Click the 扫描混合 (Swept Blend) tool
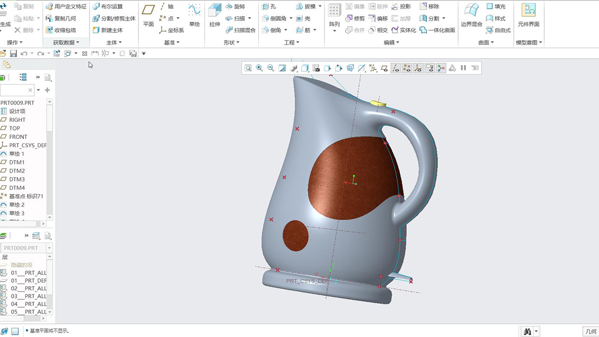Screen dimensions: 599x337 240,30
